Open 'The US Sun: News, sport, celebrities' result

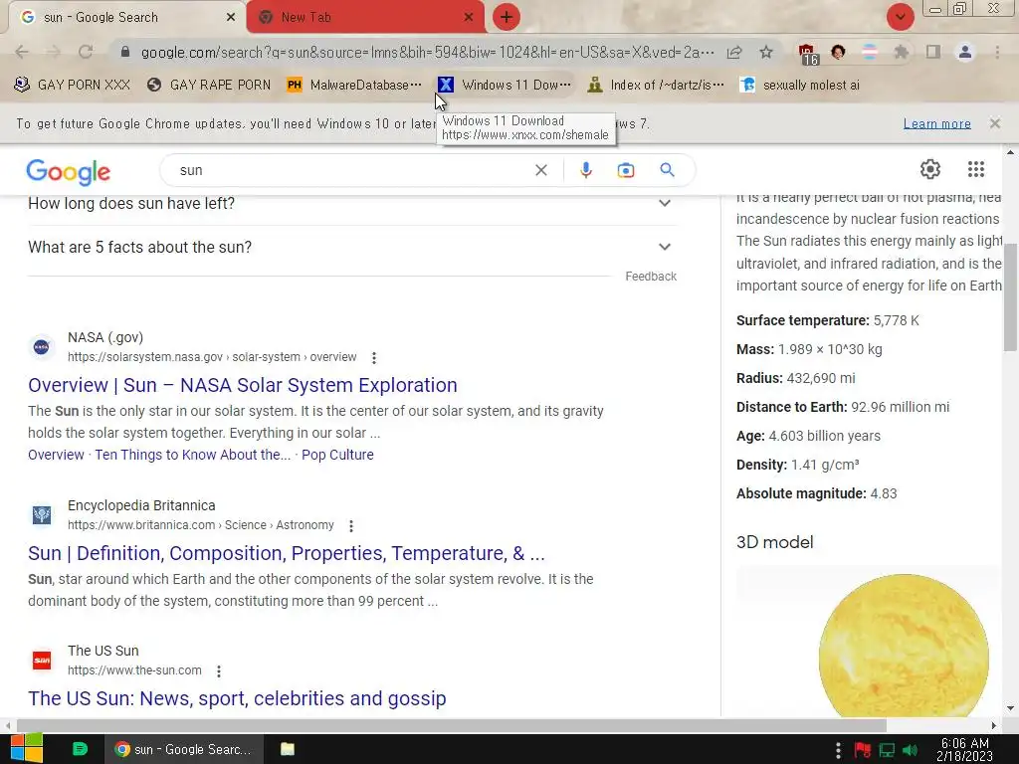(x=237, y=698)
